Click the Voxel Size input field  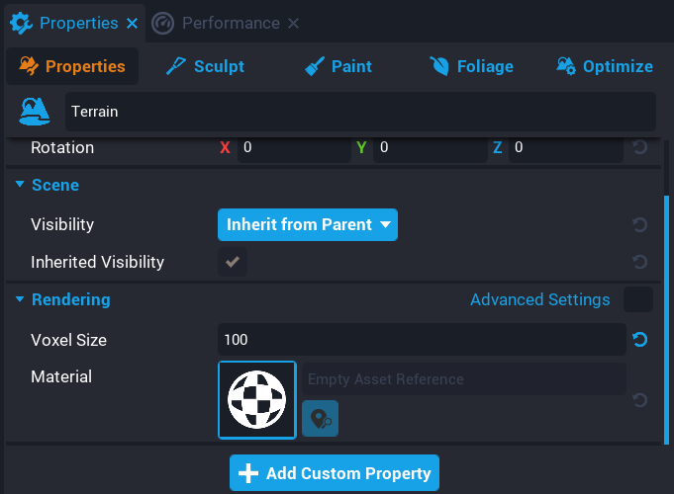pos(421,340)
